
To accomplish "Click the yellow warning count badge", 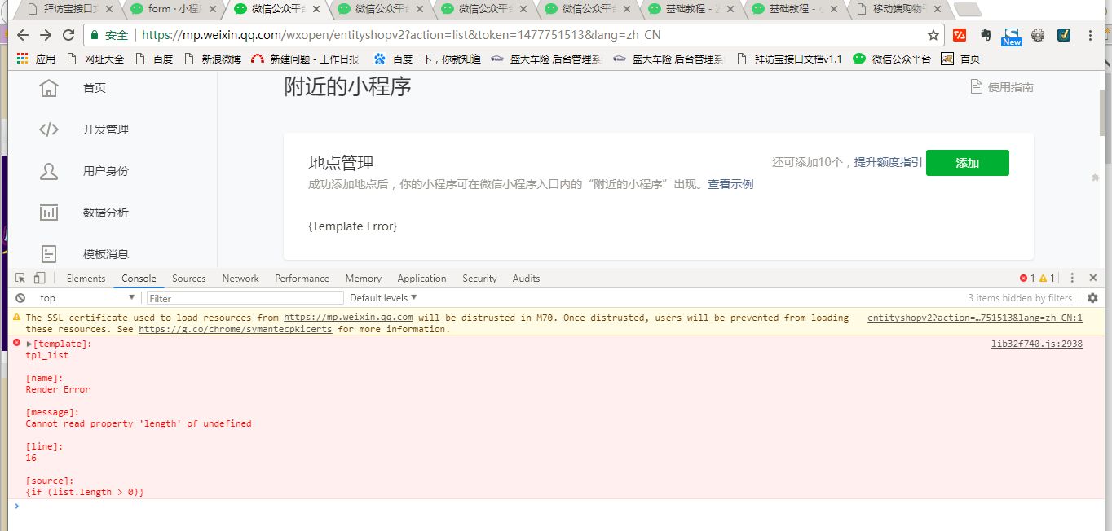I will click(x=1048, y=279).
